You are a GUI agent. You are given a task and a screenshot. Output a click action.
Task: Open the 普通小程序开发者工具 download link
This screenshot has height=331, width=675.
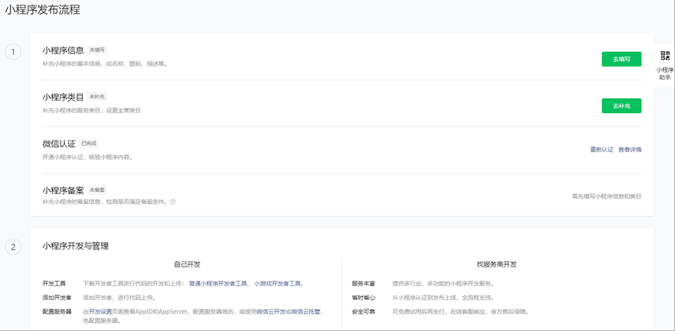219,283
